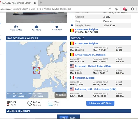
Task: Click the Add to fleet star icon
Action: tap(57, 27)
